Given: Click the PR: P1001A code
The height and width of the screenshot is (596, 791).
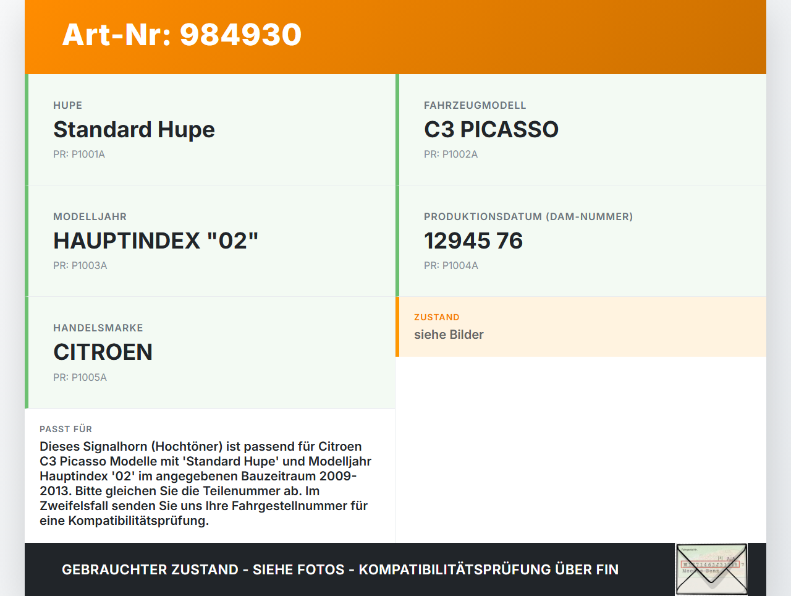Looking at the screenshot, I should point(79,155).
